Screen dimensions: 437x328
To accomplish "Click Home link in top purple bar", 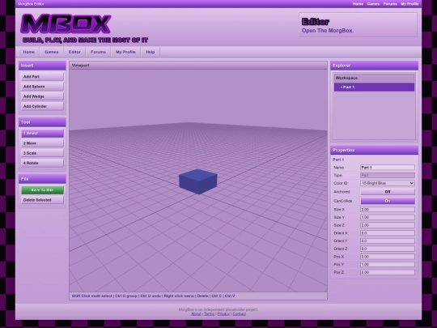I will pos(358,4).
